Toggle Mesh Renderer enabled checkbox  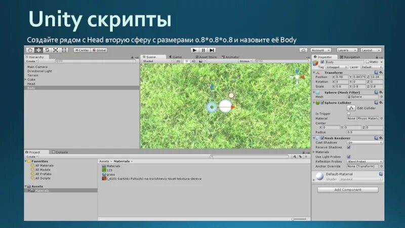[x=322, y=138]
